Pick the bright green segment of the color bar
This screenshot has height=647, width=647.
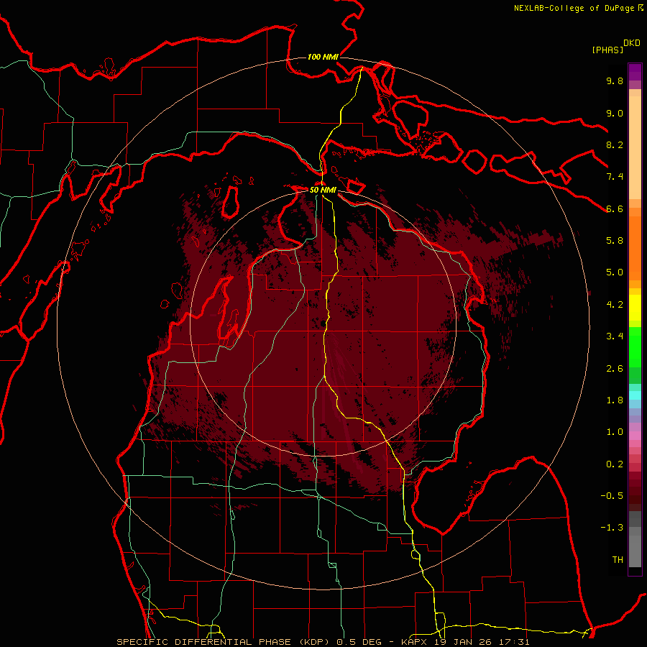(x=635, y=347)
